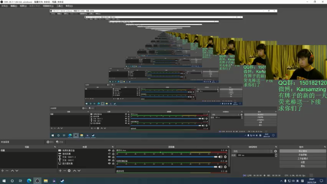The width and height of the screenshot is (327, 184).
Task: Lock the 显示器采集 source
Action: point(113,164)
